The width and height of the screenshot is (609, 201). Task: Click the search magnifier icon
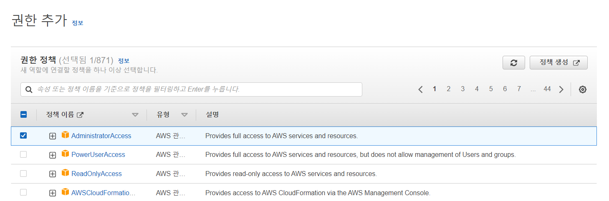click(x=29, y=89)
